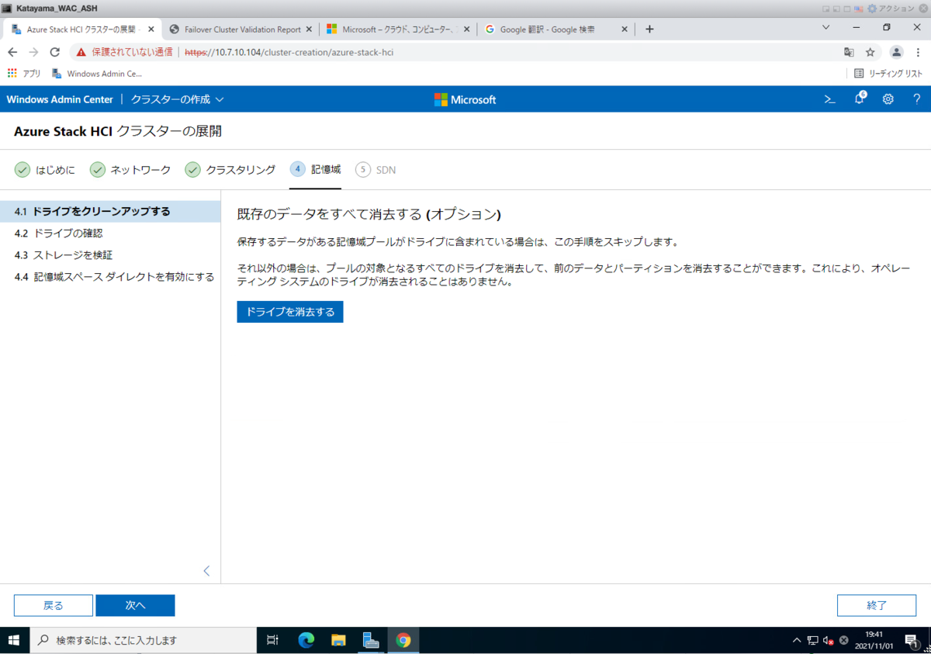
Task: Open Server Manager icon on taskbar
Action: click(371, 640)
